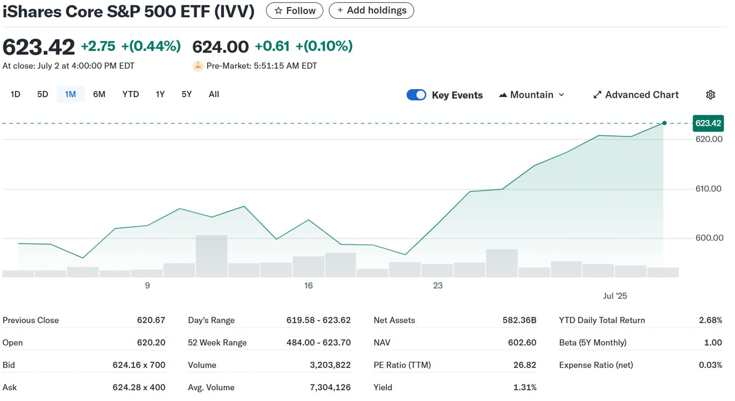Click the star icon inside the Follow button
The image size is (735, 401).
pyautogui.click(x=278, y=10)
